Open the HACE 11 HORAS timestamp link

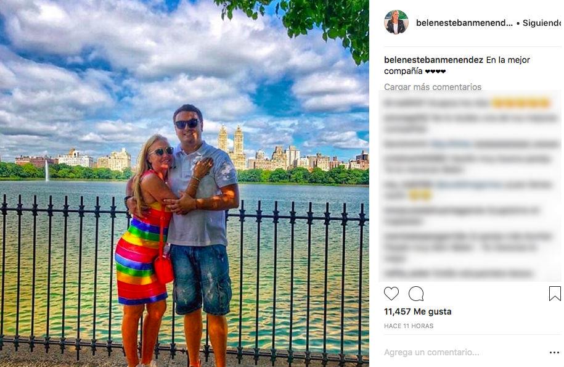(409, 326)
